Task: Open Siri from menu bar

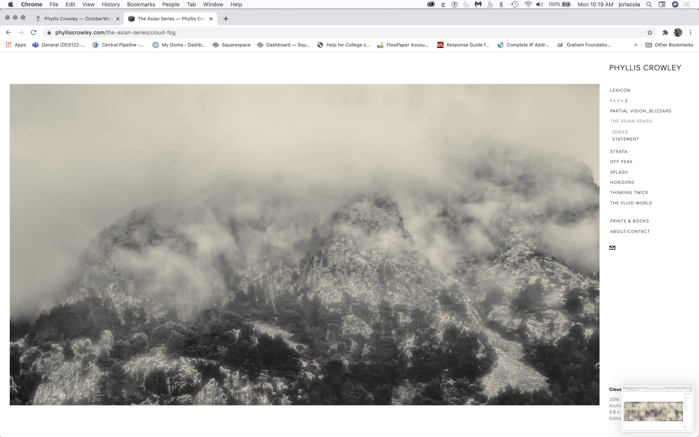Action: (675, 4)
